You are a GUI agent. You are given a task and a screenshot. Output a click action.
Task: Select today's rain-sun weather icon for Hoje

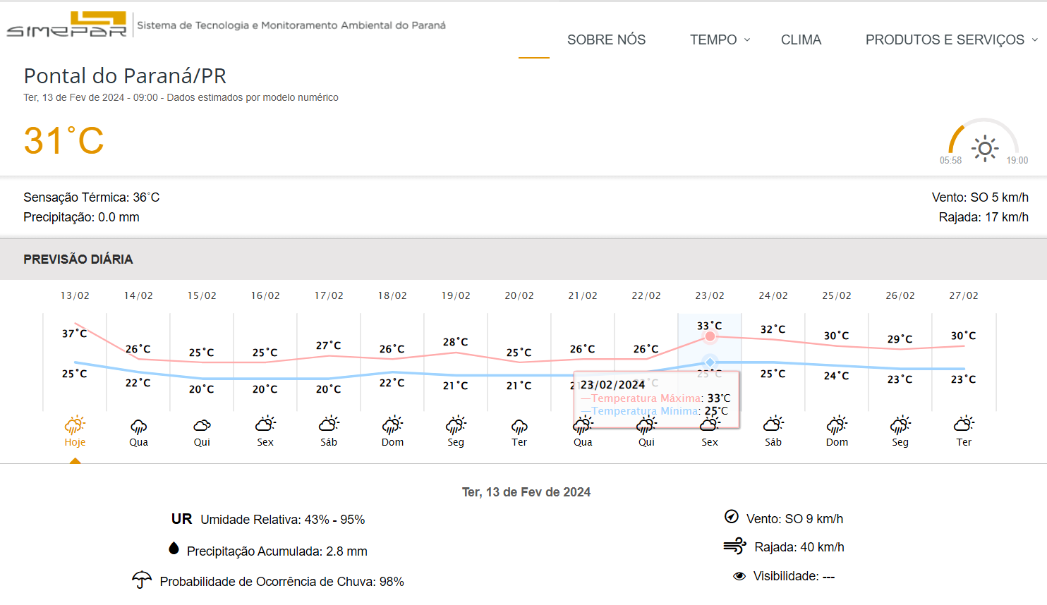tap(75, 424)
